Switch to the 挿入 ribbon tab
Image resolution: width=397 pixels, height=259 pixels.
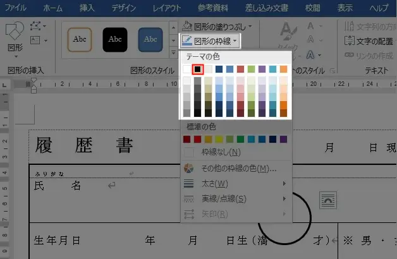point(89,8)
